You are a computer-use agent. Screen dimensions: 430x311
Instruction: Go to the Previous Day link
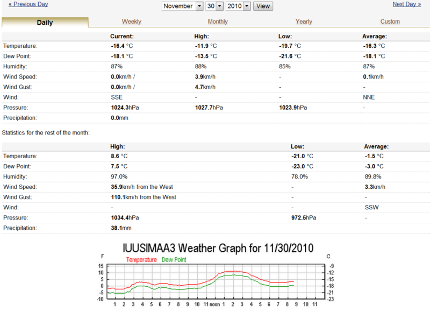28,4
